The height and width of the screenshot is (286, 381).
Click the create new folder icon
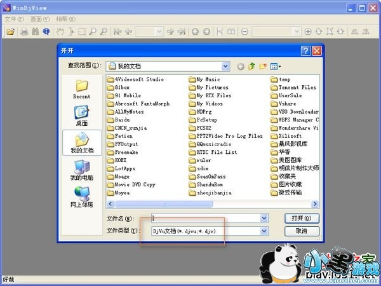click(x=263, y=66)
